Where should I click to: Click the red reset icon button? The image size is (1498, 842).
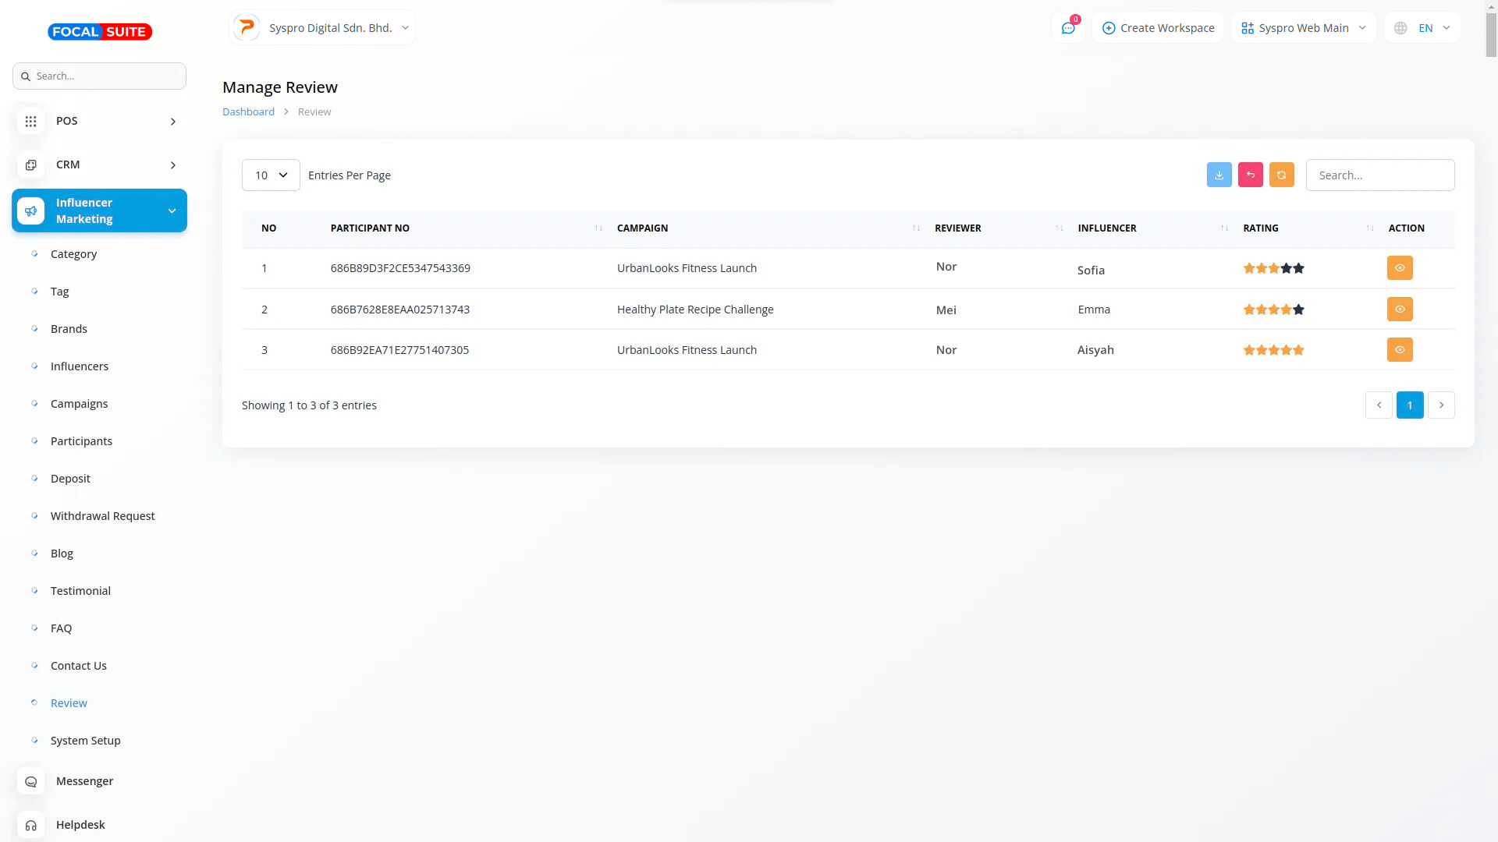(x=1250, y=175)
